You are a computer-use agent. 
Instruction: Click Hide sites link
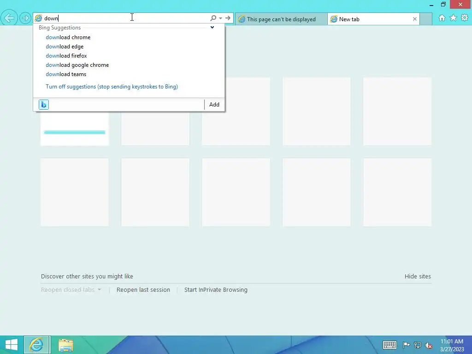[x=418, y=277]
